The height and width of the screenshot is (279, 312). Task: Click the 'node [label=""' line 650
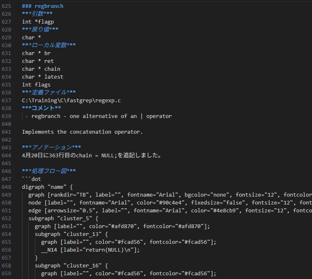tap(170, 203)
